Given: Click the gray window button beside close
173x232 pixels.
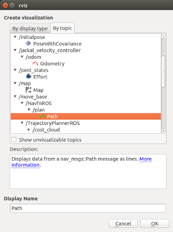Looking at the screenshot, I should tap(12, 5).
